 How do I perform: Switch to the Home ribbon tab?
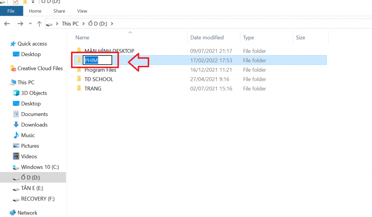(x=35, y=11)
